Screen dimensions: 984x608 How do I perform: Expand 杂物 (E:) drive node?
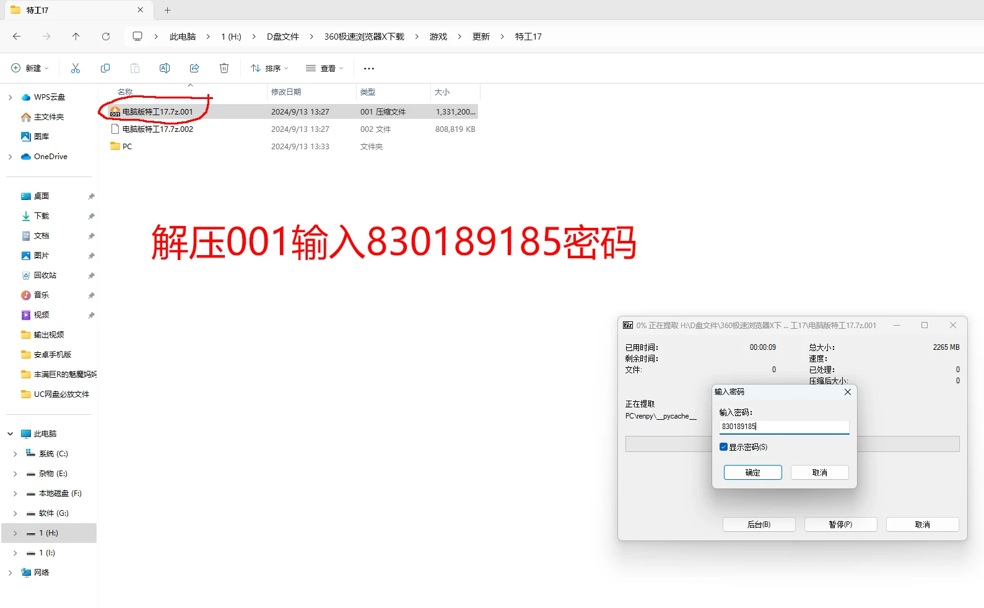click(15, 474)
